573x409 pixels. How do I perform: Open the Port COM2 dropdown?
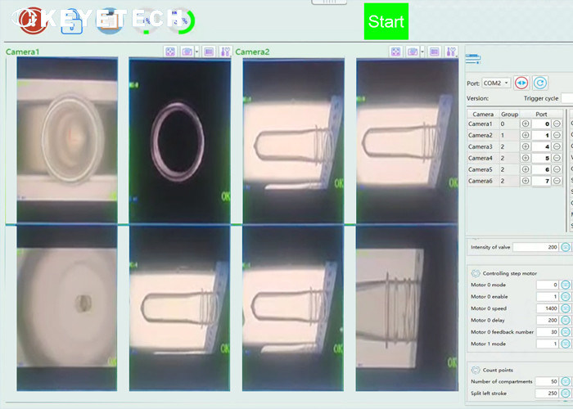496,83
